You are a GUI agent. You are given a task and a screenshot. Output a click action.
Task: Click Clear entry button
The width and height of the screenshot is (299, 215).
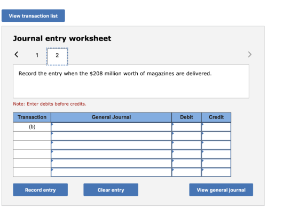coord(111,190)
